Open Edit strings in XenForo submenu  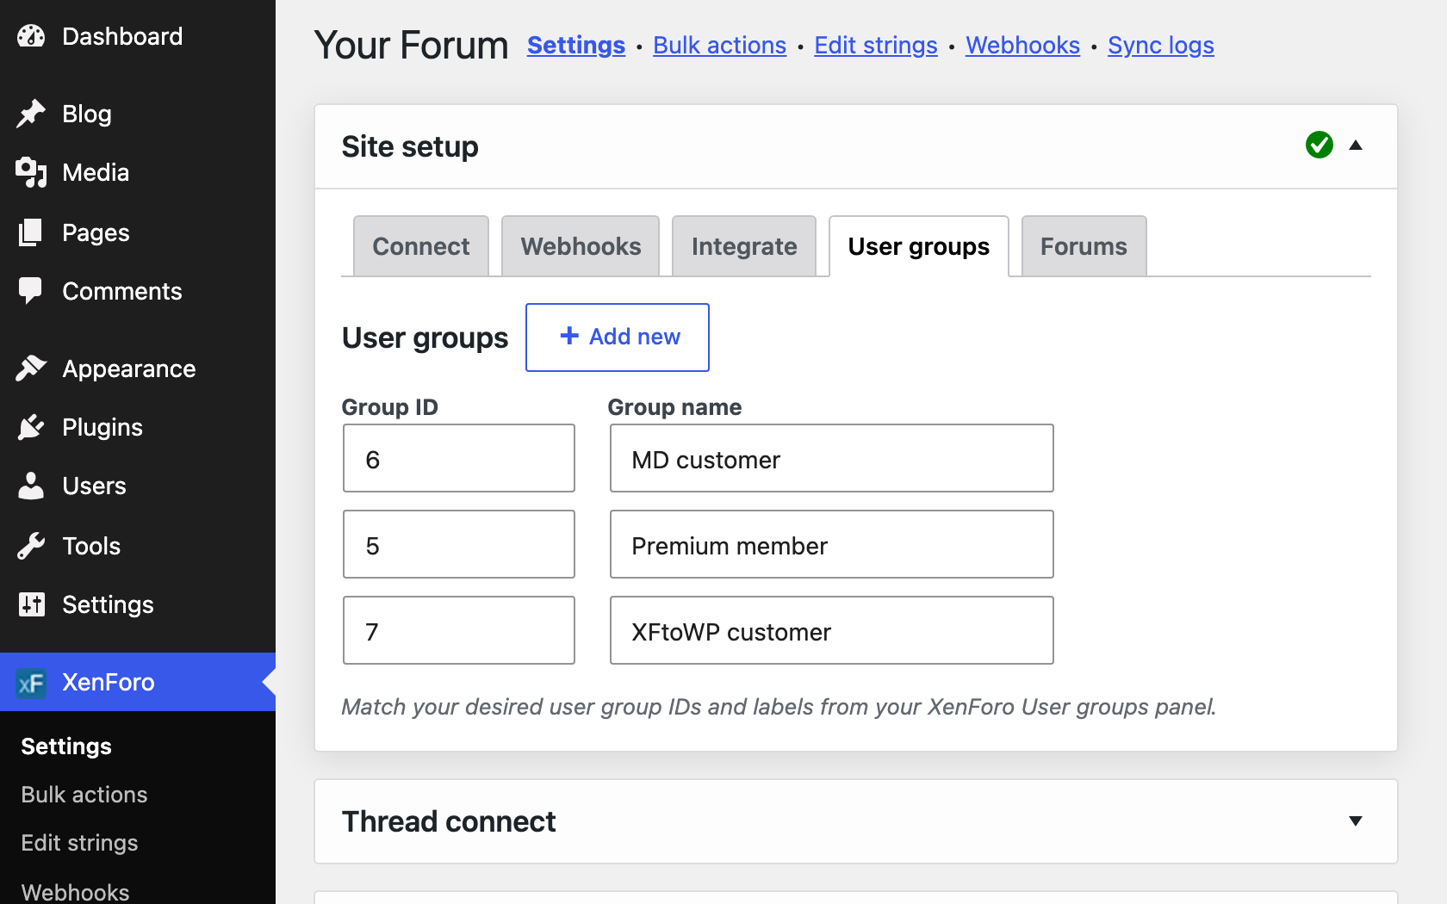pyautogui.click(x=79, y=843)
